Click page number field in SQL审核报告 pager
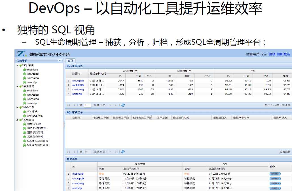Viewport: 292px width, 191px height. click(88, 105)
